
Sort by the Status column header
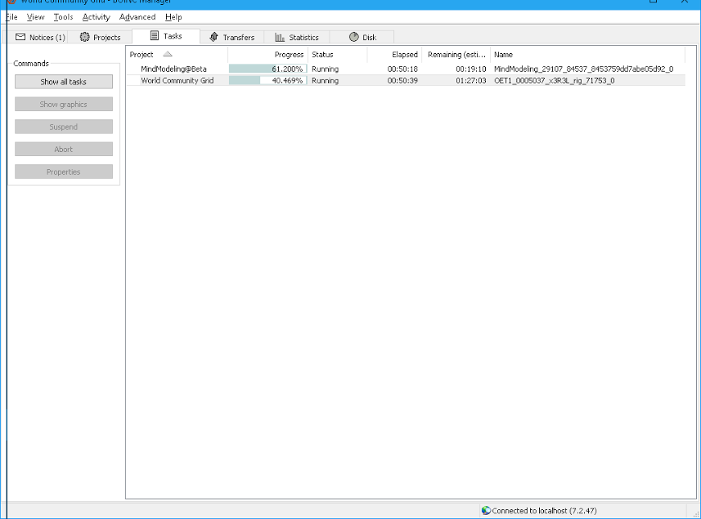point(338,55)
